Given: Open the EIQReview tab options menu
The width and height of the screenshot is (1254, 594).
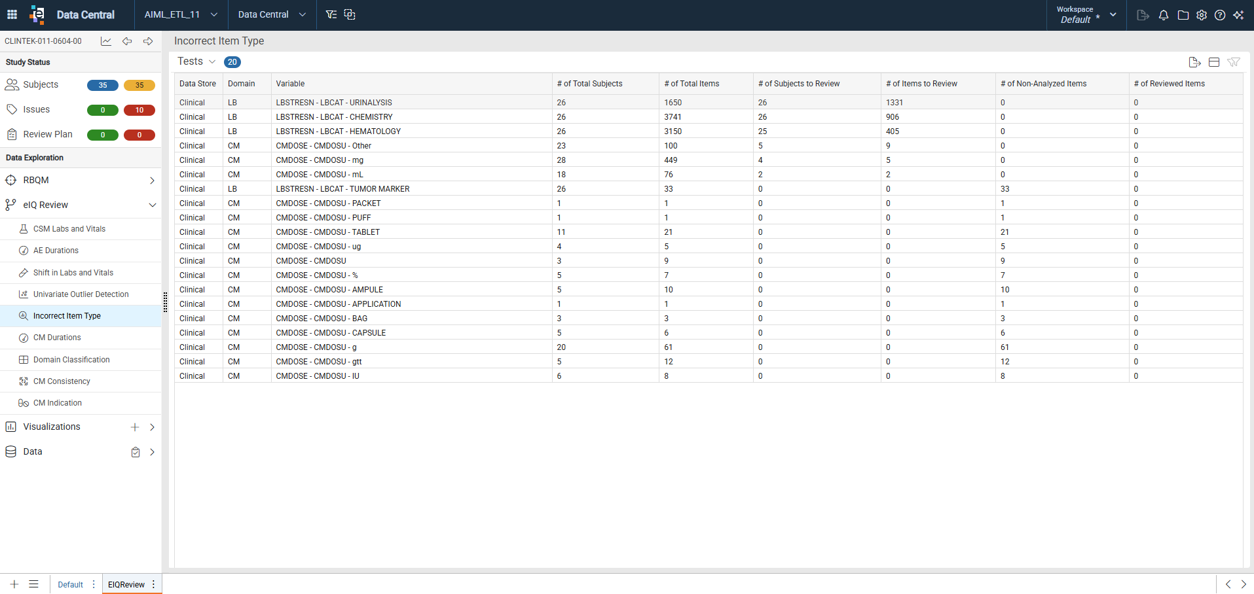Looking at the screenshot, I should coord(154,584).
